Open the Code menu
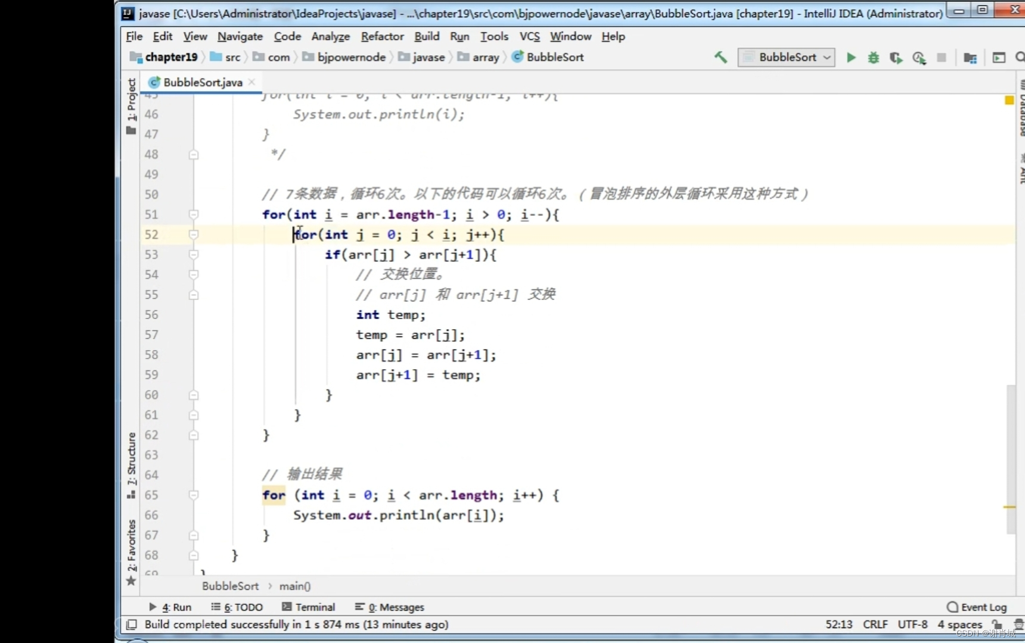 (x=287, y=36)
